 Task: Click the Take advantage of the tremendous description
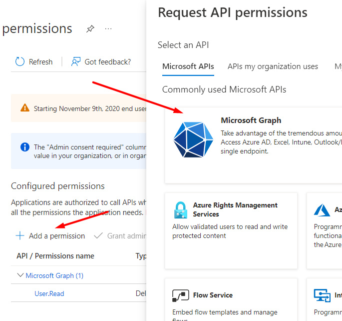coord(281,142)
